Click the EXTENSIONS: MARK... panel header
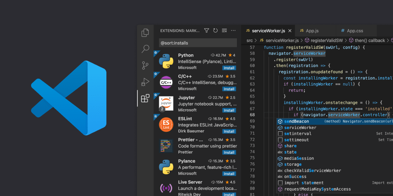 tap(180, 31)
